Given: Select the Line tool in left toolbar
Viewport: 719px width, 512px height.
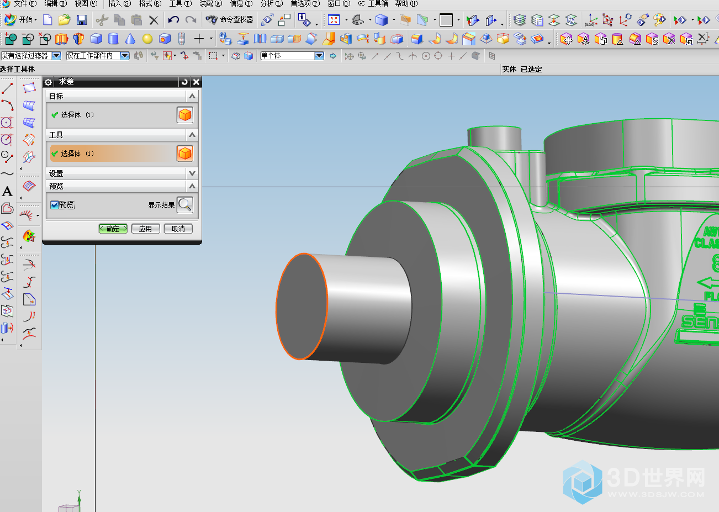Looking at the screenshot, I should 7,88.
